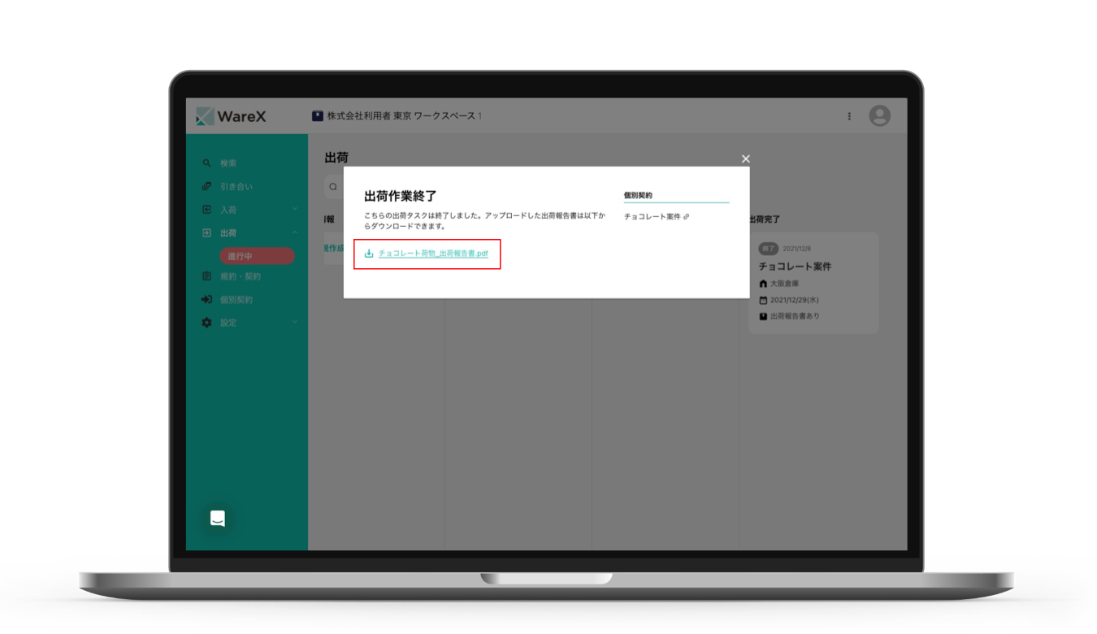Download チョコレート荷物_出荷報告書.pdf report
The height and width of the screenshot is (634, 1097).
pos(432,254)
